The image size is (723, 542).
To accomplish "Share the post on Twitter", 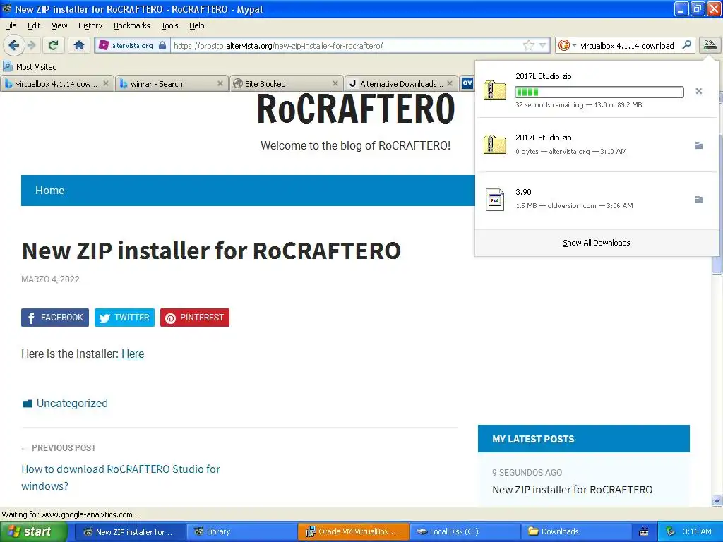I will pyautogui.click(x=124, y=318).
